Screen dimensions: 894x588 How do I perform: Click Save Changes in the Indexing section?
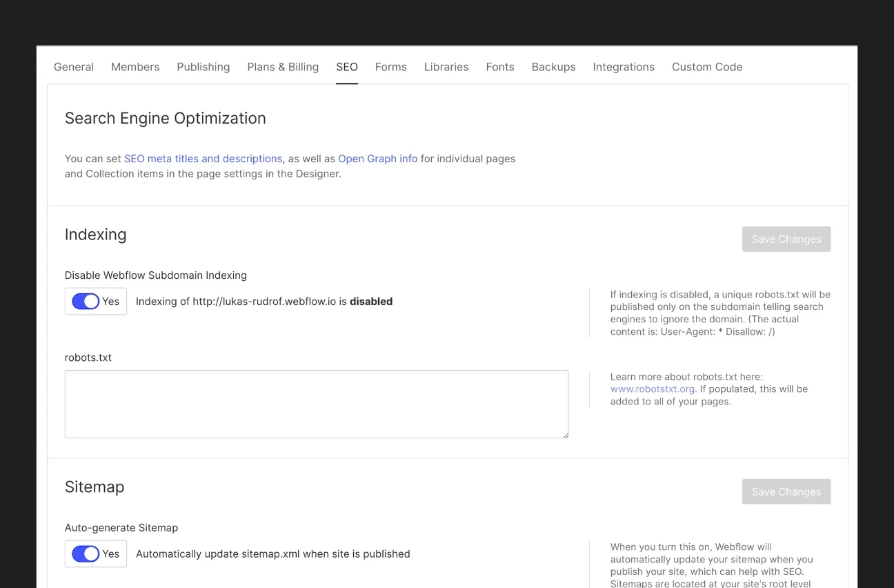click(x=786, y=239)
